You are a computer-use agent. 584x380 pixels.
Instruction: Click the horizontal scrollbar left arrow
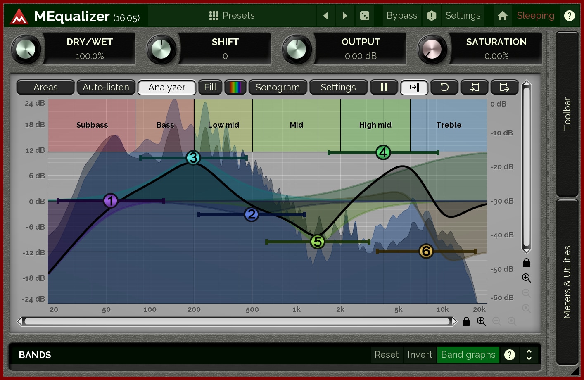[20, 321]
